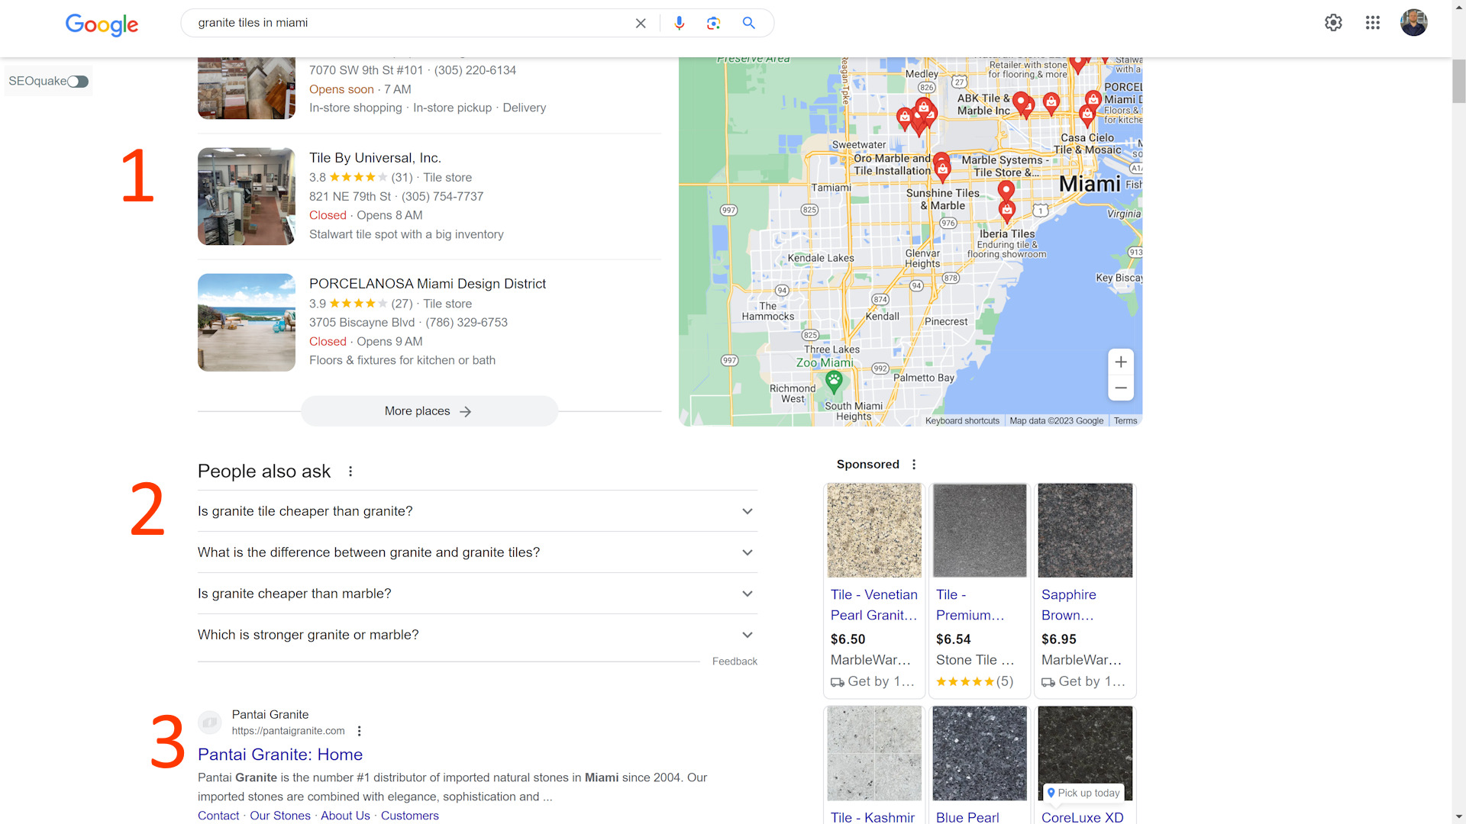Screen dimensions: 1466x824
Task: Click the clear search field X icon
Action: point(639,23)
